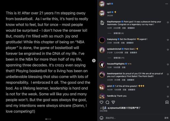Open the emoji picker in the comment box

[x=101, y=117]
